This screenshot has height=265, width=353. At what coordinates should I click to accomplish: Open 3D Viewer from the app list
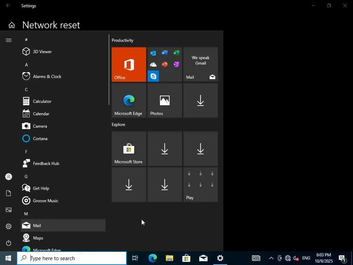click(63, 52)
